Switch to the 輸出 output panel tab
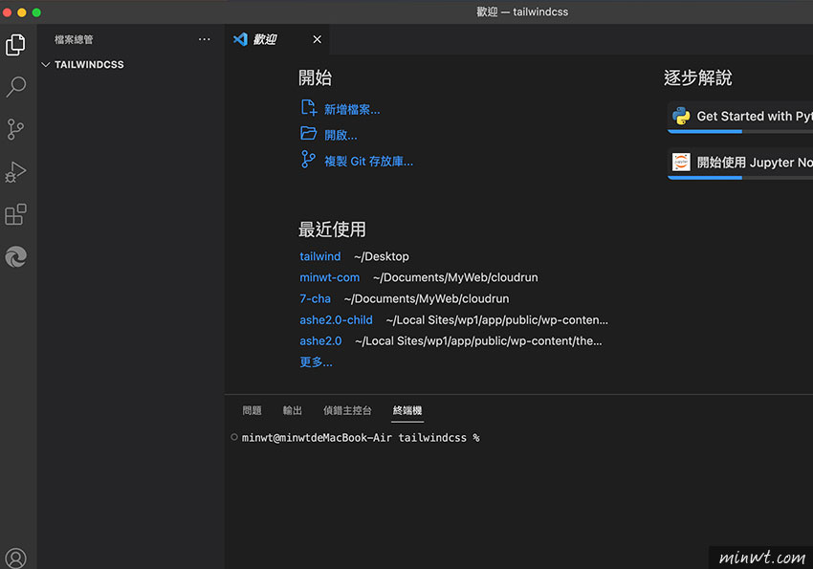Screen dimensions: 813x569 point(292,410)
